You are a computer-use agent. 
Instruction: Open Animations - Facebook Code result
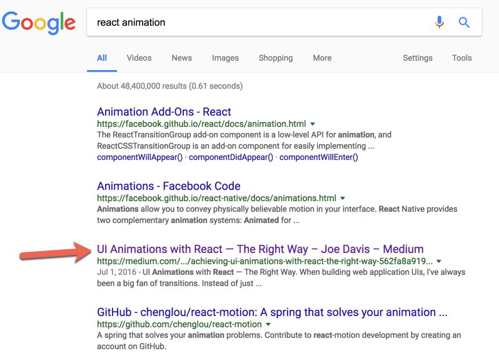[x=169, y=186]
